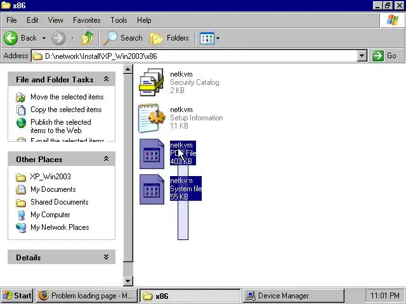Image resolution: width=406 pixels, height=304 pixels.
Task: Click the Windows flag logo
Action: coord(392,20)
